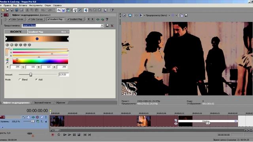
Task: Click the Paste icon in the main toolbar
Action: (x=37, y=10)
